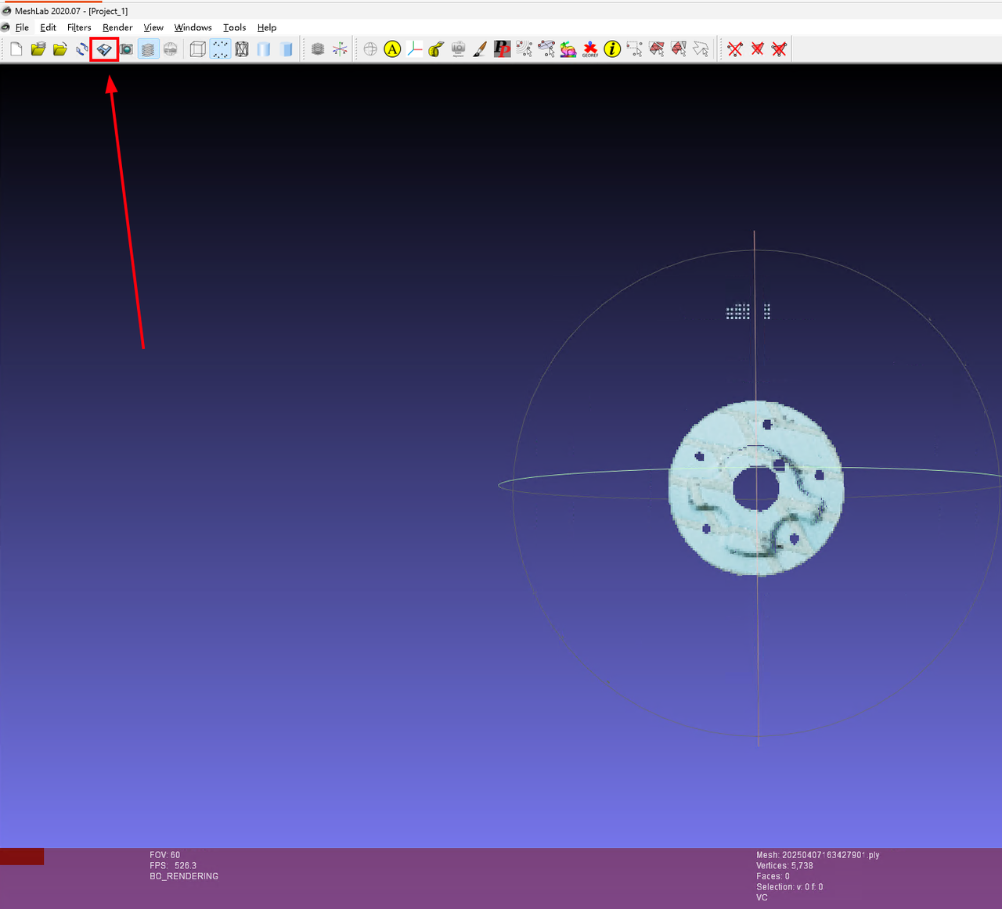The image size is (1002, 909).
Task: Click the Reload mesh arrows icon
Action: 82,49
